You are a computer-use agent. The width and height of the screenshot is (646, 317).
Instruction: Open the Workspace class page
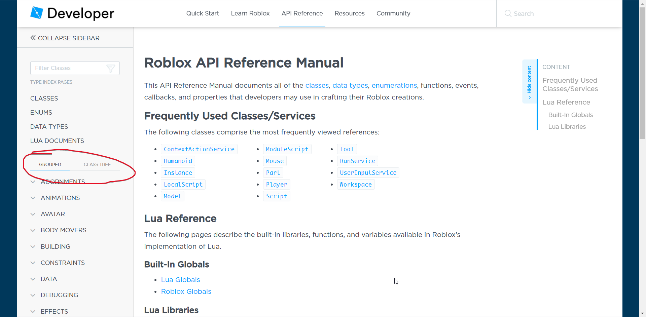[356, 185]
